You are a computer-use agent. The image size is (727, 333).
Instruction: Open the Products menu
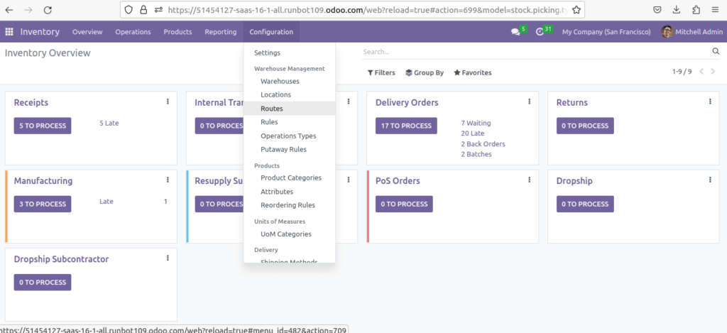[177, 32]
